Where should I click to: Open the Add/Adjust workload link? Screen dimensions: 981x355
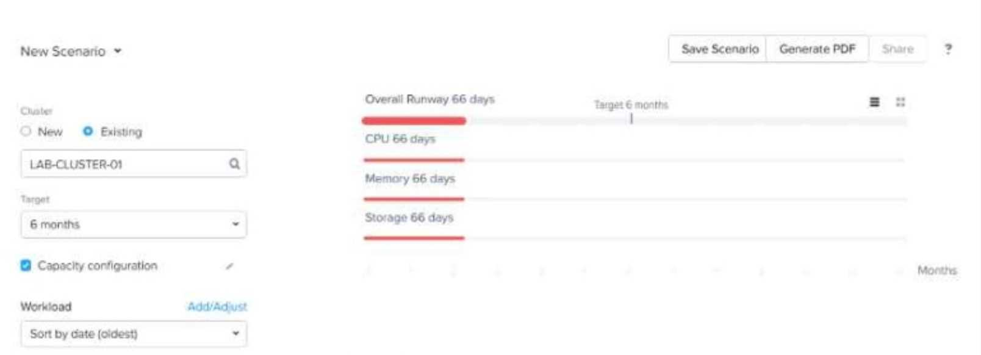point(217,306)
